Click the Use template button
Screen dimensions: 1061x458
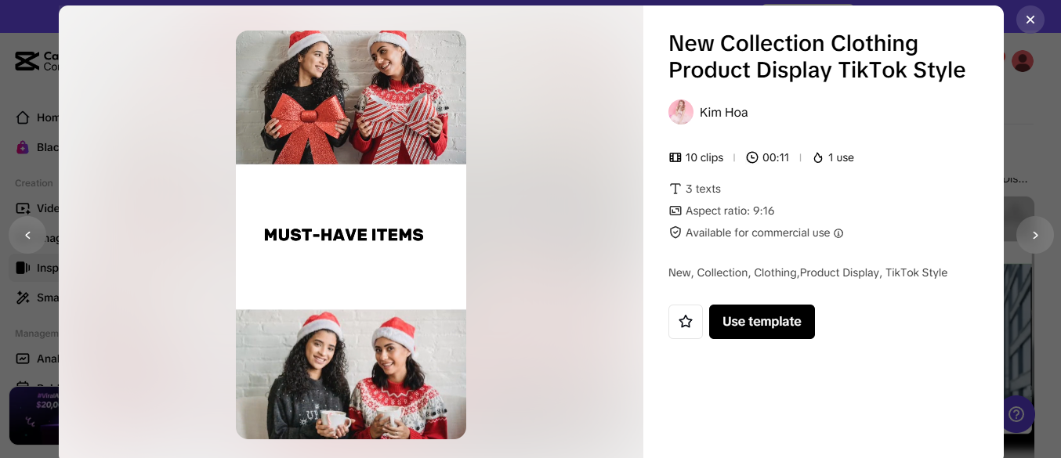tap(762, 322)
